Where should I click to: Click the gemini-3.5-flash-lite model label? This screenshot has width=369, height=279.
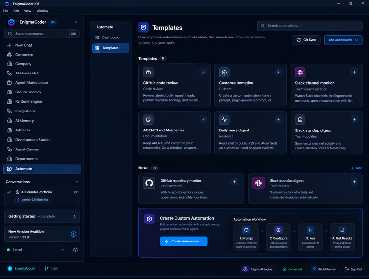click(x=33, y=200)
